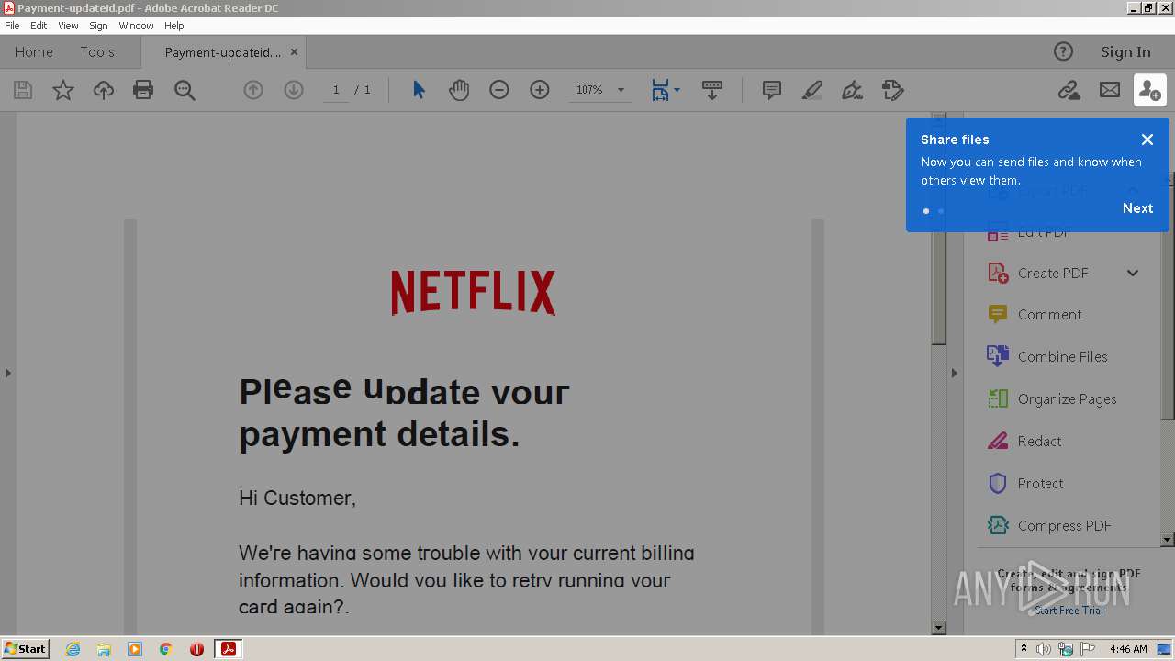Launch Opera from the taskbar

196,649
